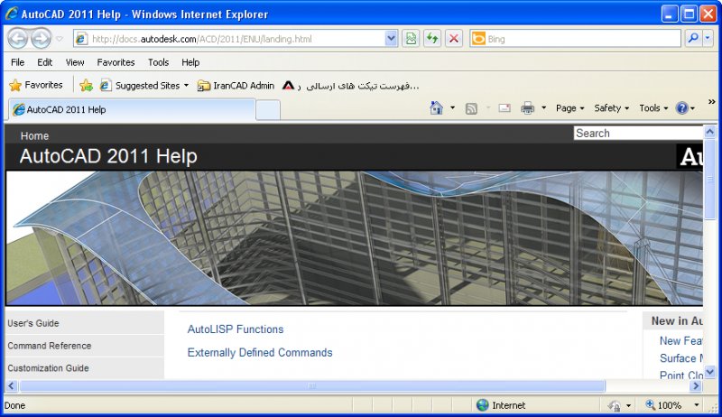The width and height of the screenshot is (722, 417).
Task: Open the File menu
Action: pos(17,62)
